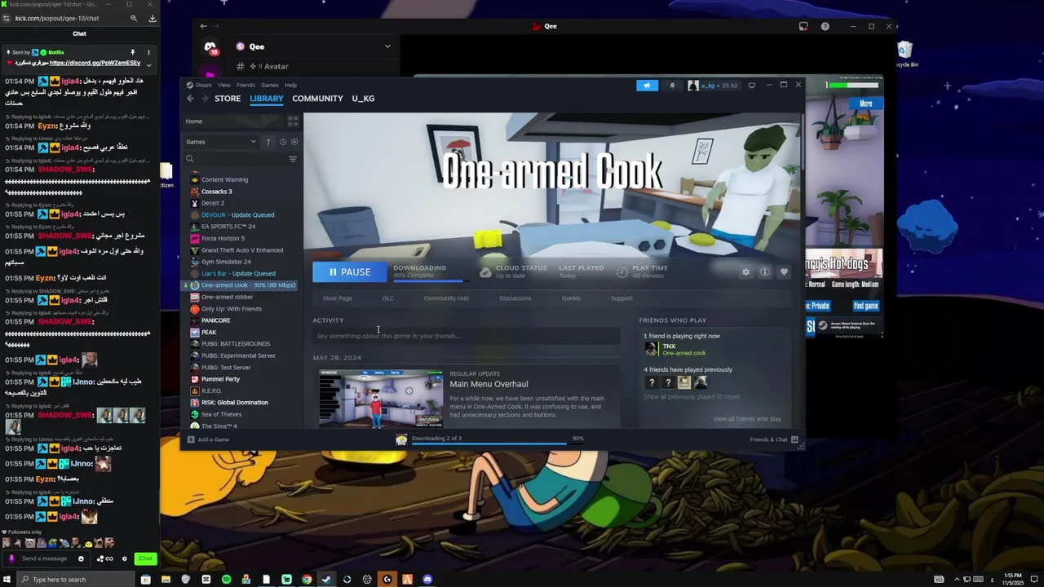Click the library search field

[235, 159]
